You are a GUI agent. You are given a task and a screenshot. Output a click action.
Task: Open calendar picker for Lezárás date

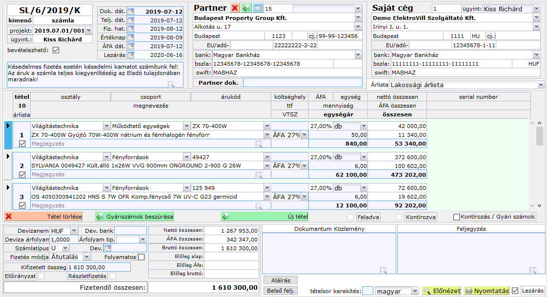click(131, 55)
